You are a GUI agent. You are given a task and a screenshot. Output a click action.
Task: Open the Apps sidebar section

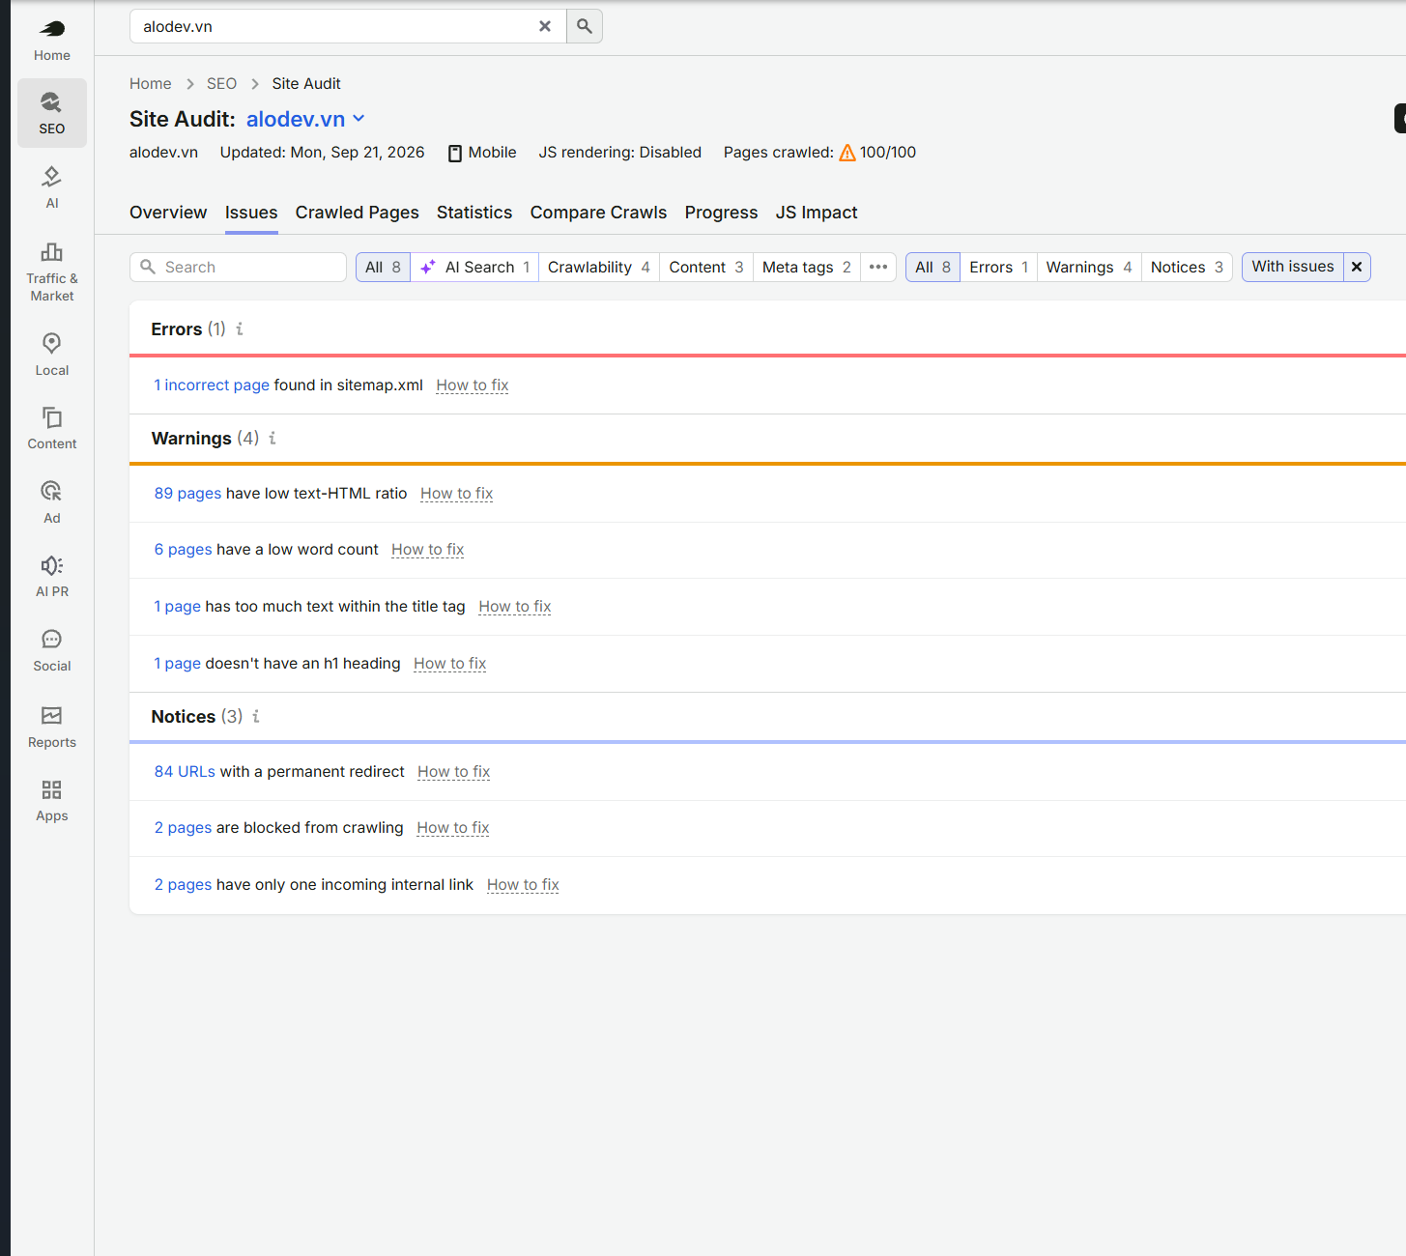tap(52, 801)
